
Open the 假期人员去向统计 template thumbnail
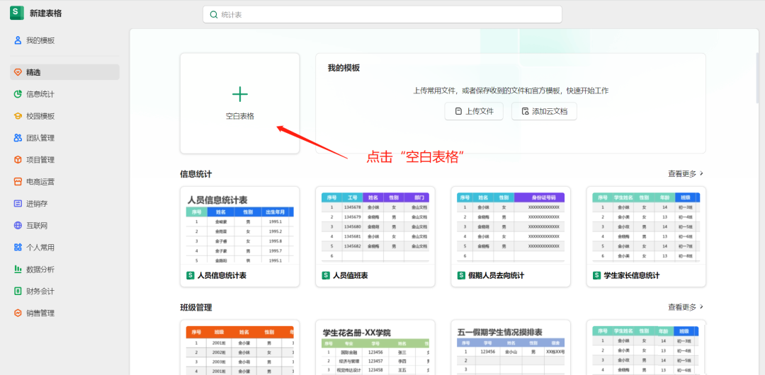pyautogui.click(x=511, y=227)
